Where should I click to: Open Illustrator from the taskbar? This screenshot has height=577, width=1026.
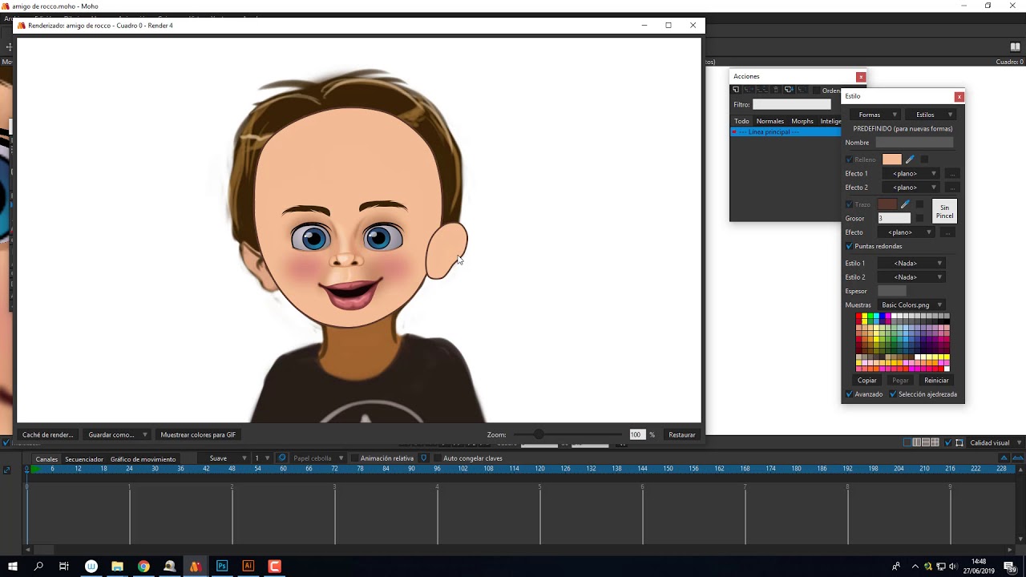coord(248,566)
